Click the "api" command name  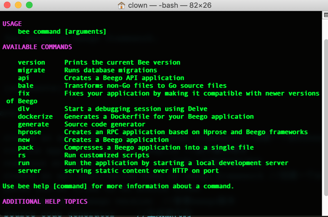pos(24,78)
